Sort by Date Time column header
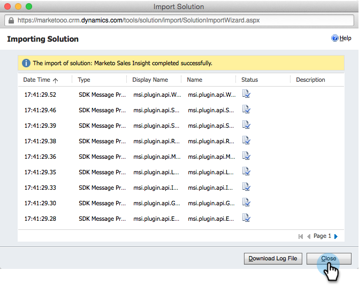Viewport: 359px width, 286px height. click(41, 80)
